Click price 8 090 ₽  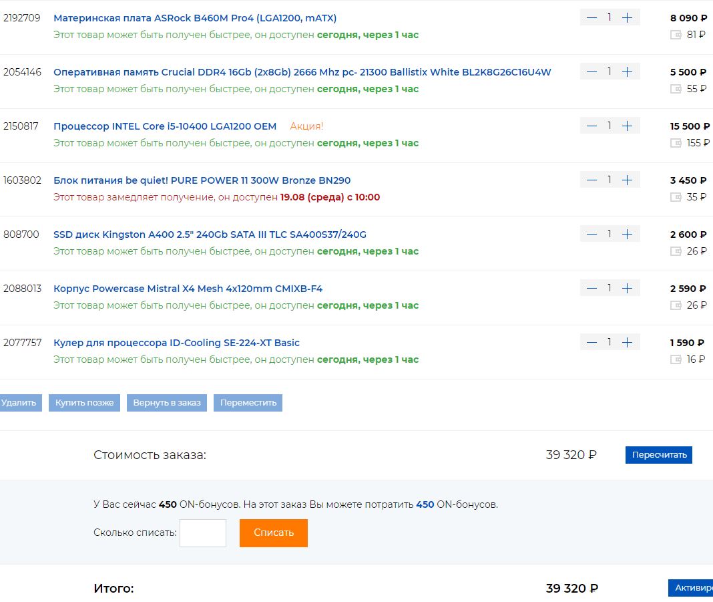[688, 18]
